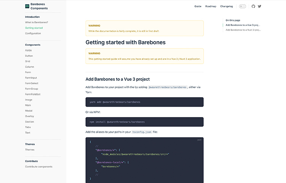286x183 pixels.
Task: Click the Contribute sidebar heading
Action: click(x=32, y=161)
